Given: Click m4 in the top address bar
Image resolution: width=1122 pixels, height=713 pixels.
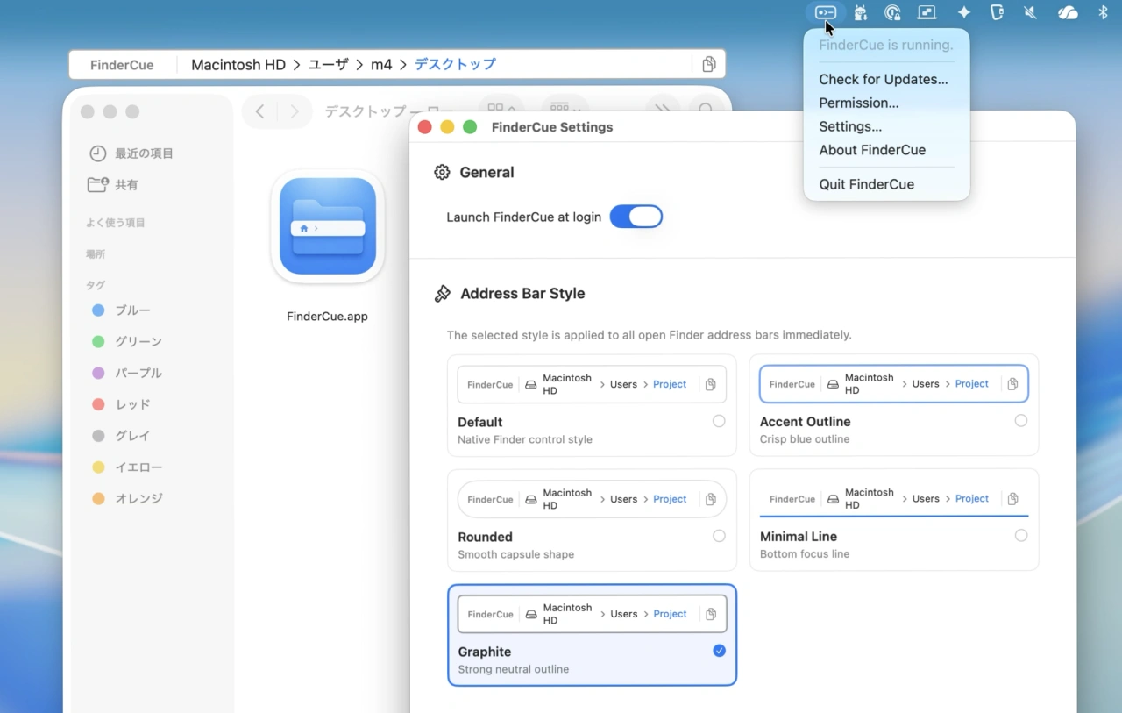Looking at the screenshot, I should click(381, 64).
